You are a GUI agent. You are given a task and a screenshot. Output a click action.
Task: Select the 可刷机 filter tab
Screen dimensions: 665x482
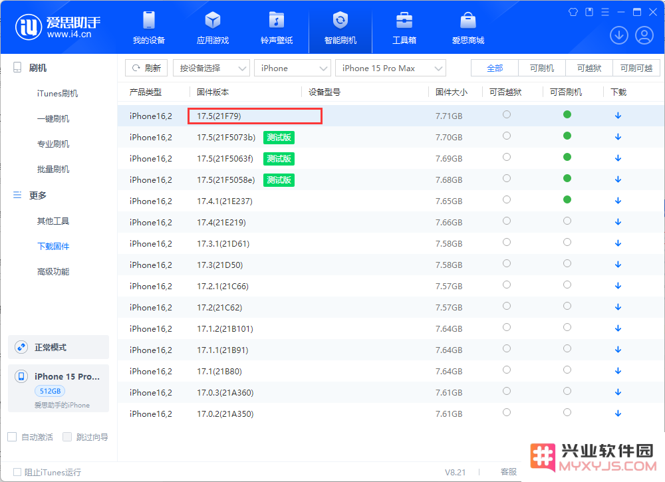542,68
